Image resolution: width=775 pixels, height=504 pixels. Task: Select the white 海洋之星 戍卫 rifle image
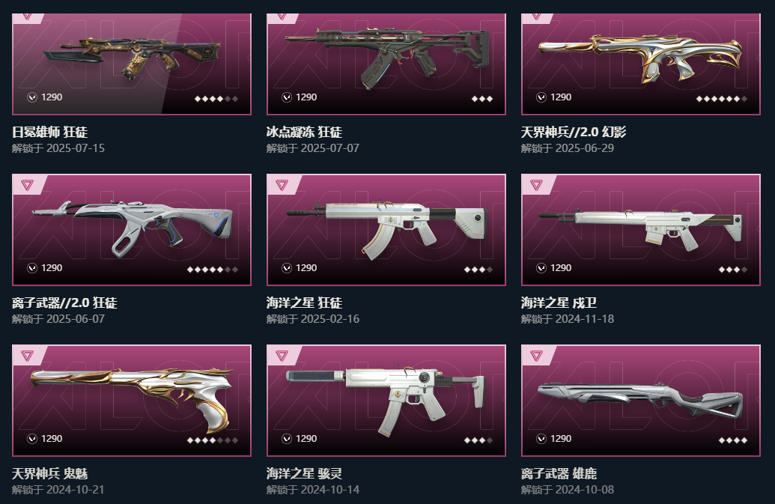[x=640, y=228]
